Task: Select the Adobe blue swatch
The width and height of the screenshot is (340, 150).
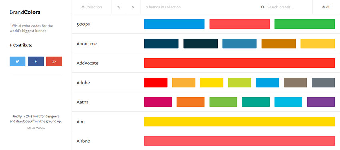Action: [268, 82]
